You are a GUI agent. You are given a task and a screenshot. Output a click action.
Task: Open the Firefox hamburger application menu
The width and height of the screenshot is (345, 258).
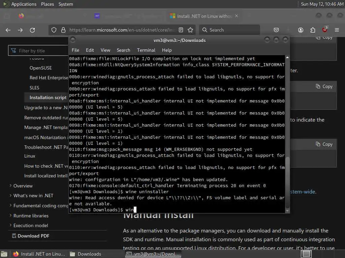point(337,30)
